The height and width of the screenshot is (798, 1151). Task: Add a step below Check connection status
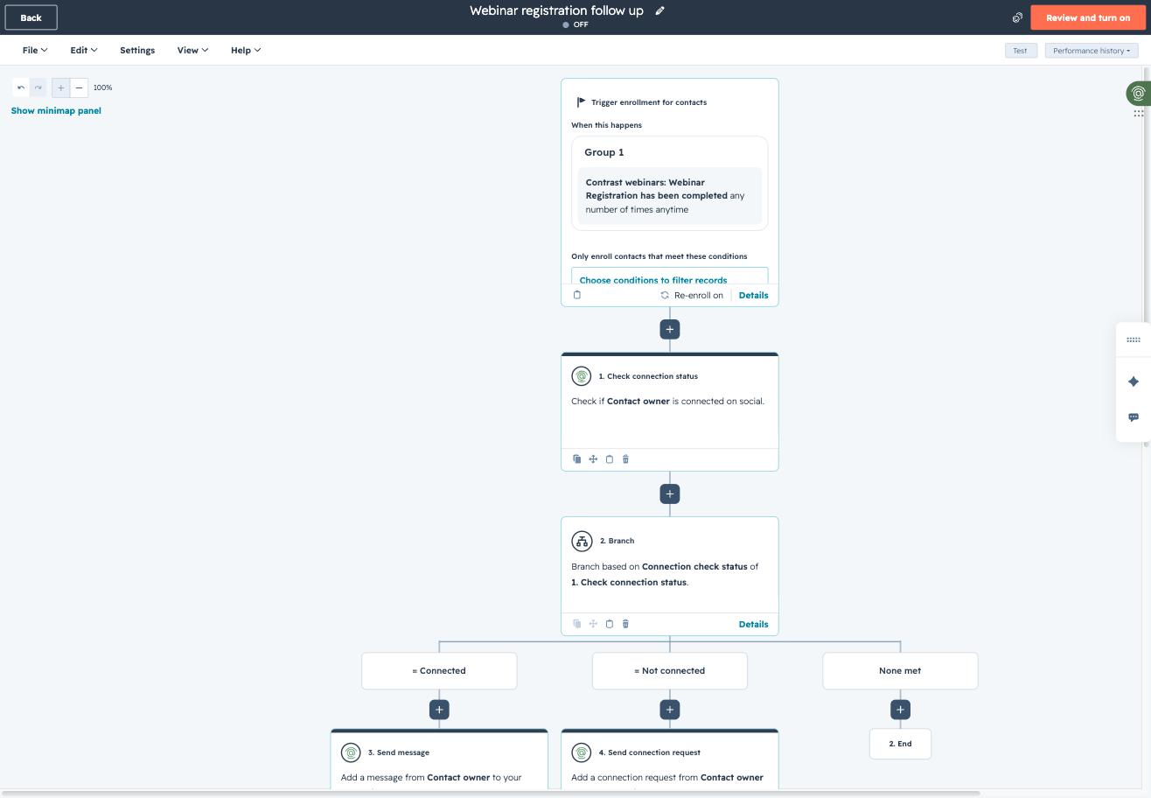tap(670, 493)
